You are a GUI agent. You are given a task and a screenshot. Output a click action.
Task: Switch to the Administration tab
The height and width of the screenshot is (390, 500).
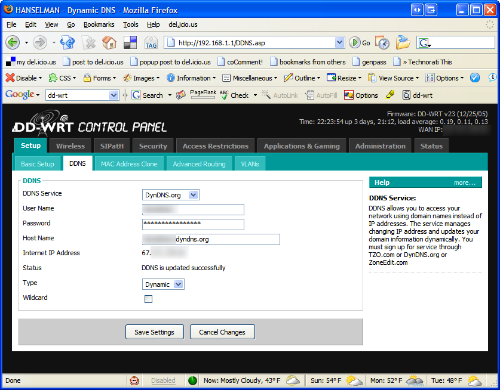[381, 146]
